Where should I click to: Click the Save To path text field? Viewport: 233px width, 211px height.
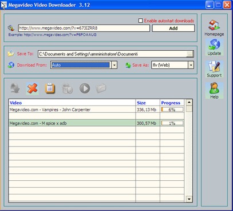point(113,54)
